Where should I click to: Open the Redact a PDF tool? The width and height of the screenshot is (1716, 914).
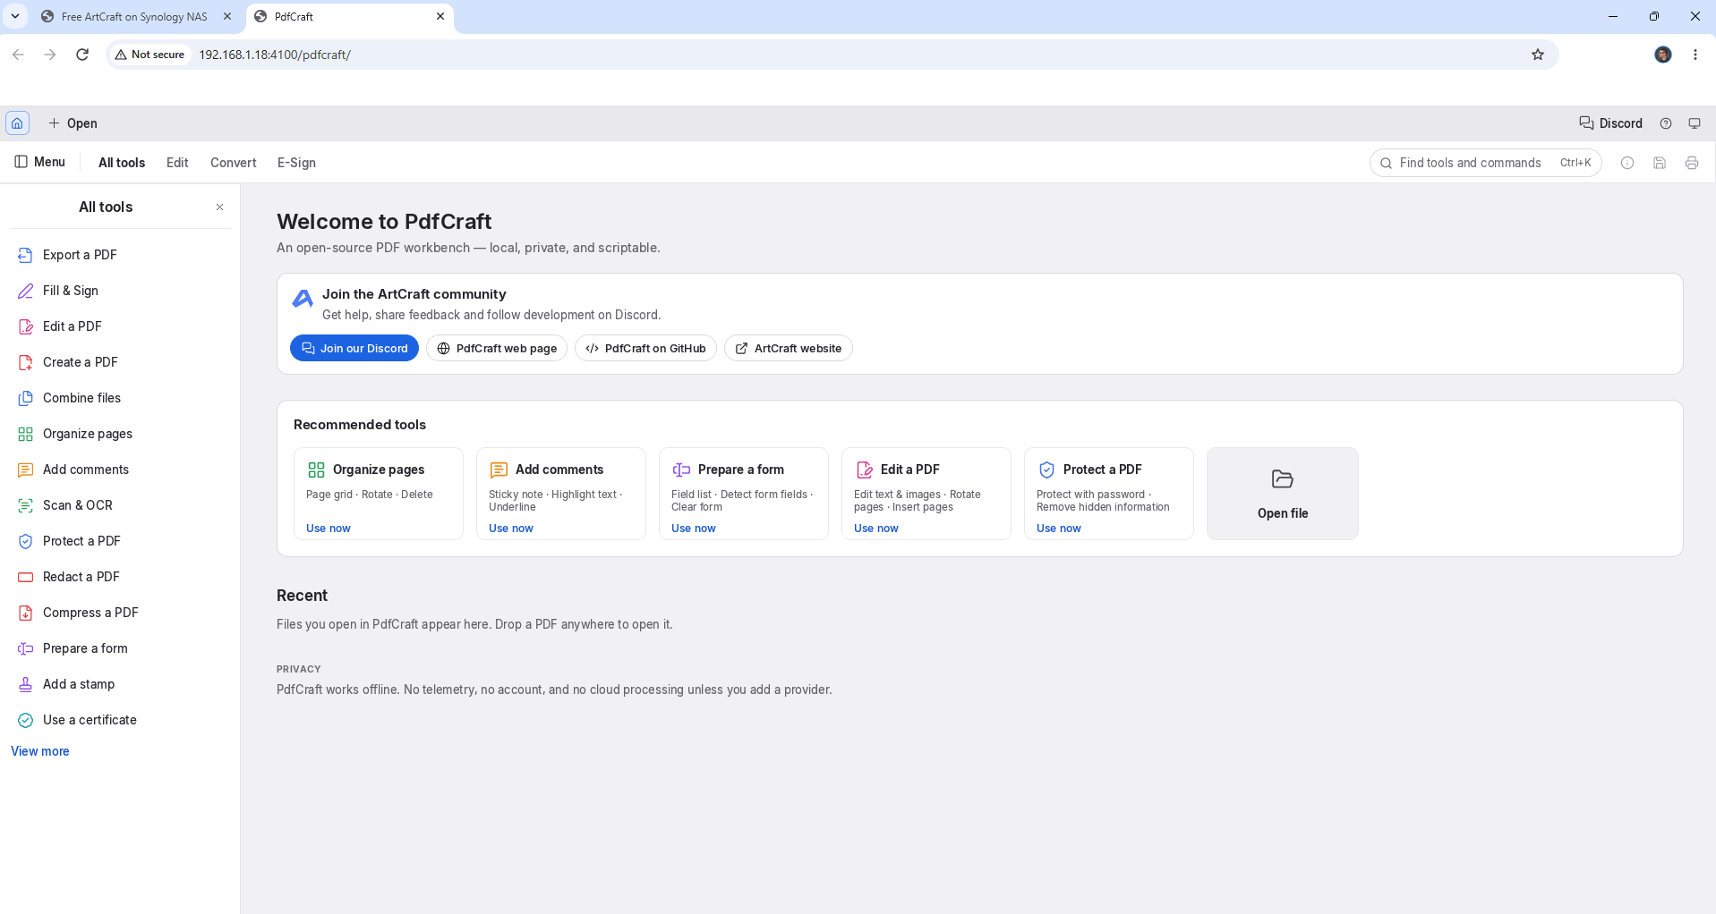120,577
